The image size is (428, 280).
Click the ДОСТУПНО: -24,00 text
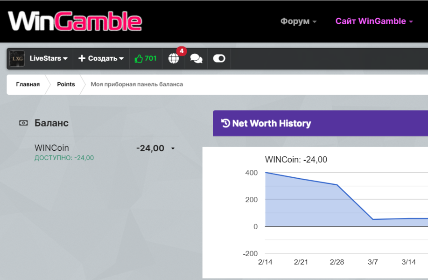pyautogui.click(x=64, y=158)
